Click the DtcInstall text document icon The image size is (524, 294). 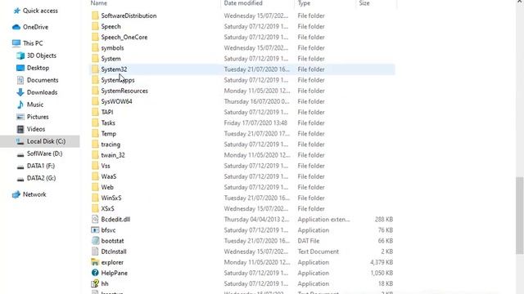[95, 252]
